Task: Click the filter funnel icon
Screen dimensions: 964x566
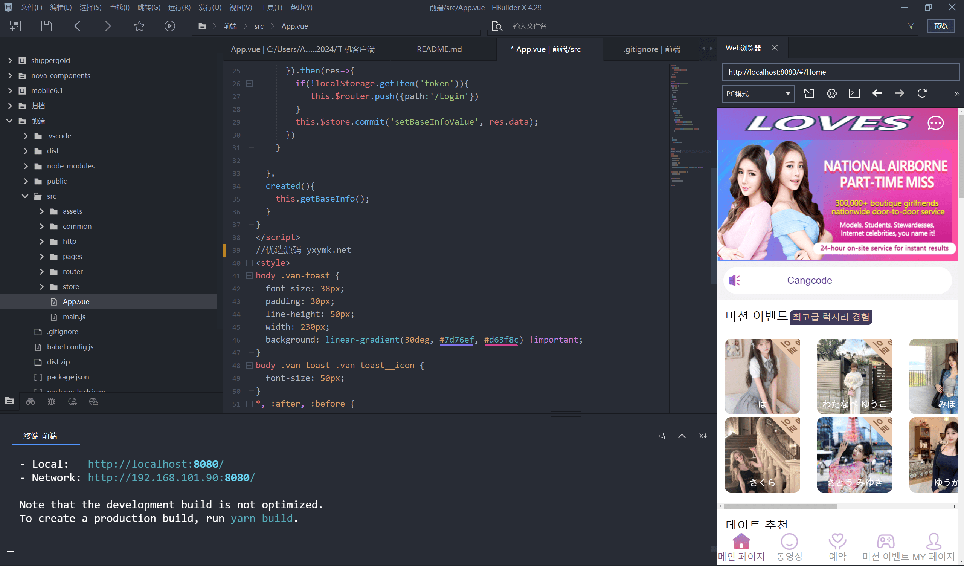Action: tap(911, 26)
